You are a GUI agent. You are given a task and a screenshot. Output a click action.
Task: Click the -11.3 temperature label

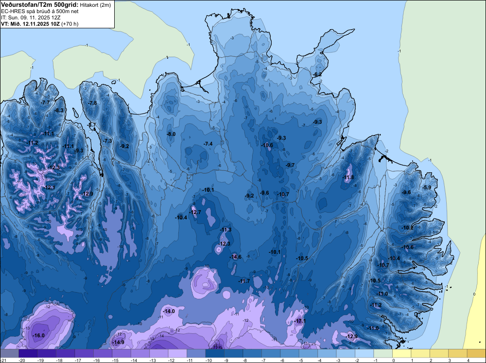[x=226, y=230]
